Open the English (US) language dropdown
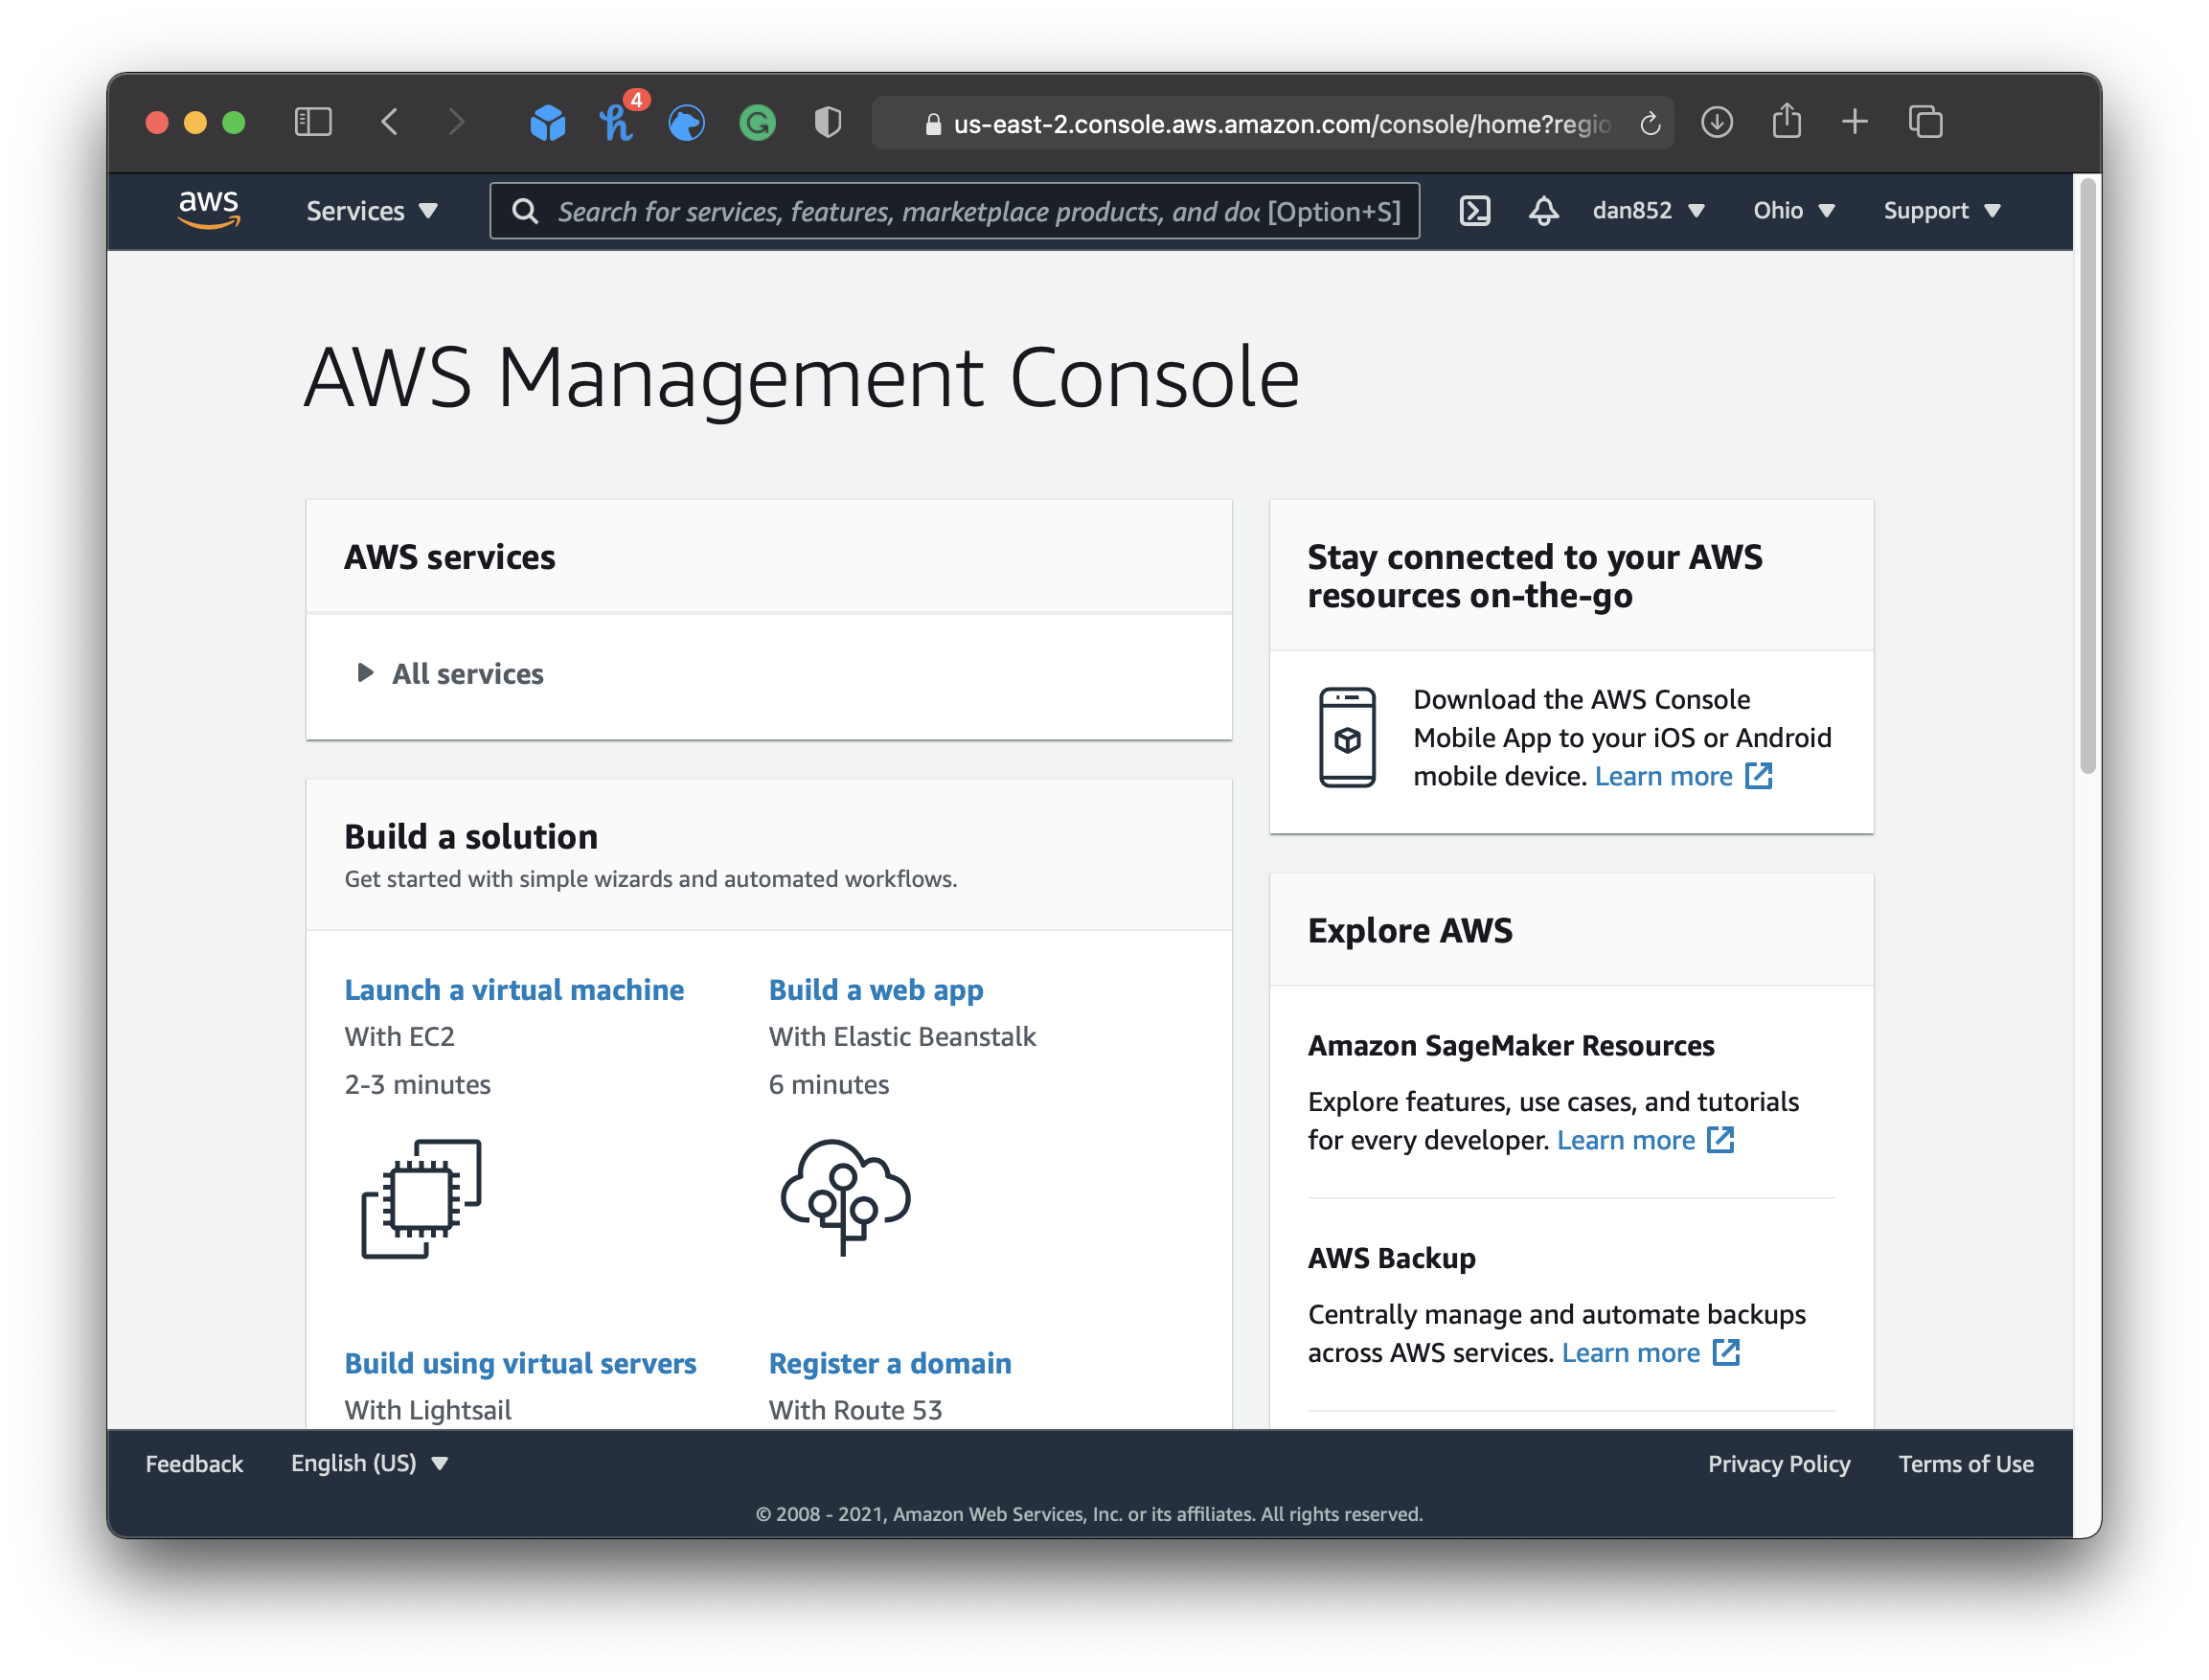This screenshot has height=1680, width=2209. point(369,1463)
